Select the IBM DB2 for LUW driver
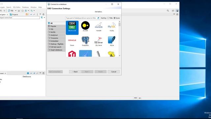This screenshot has height=119, width=211. [x=72, y=28]
